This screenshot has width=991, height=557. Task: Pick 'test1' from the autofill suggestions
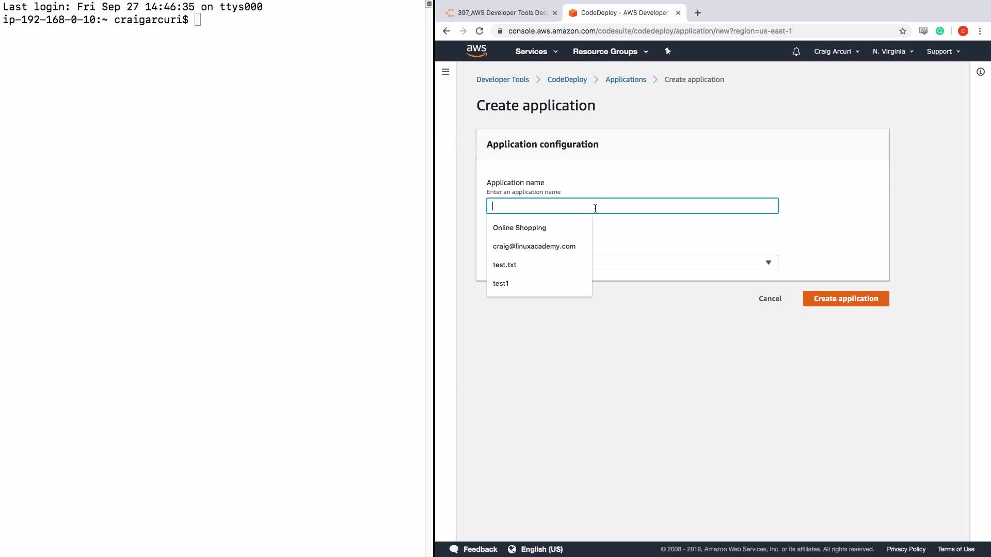click(501, 283)
